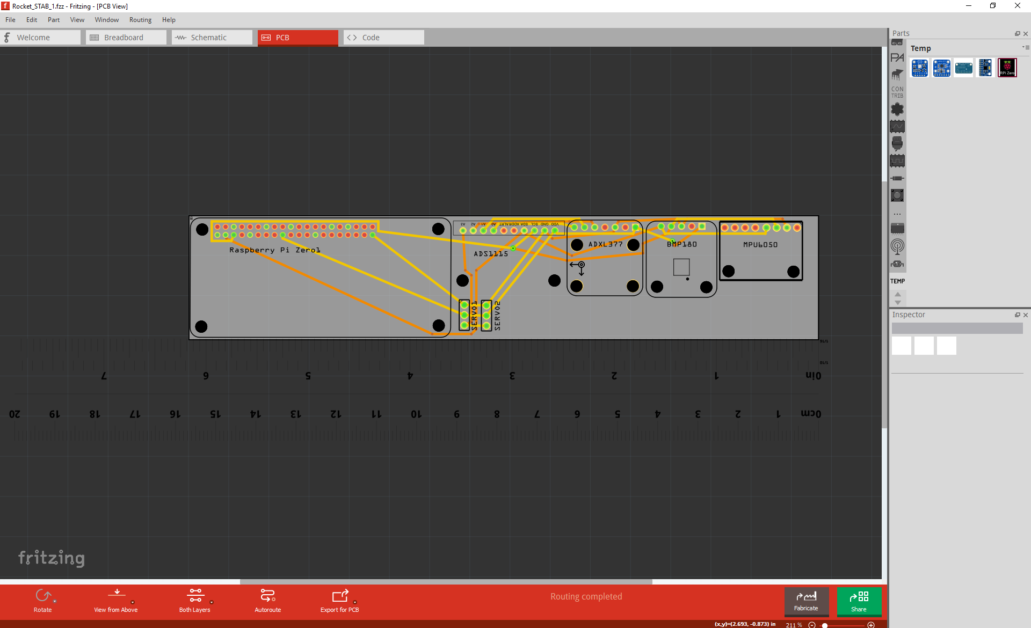Undock the Inspector panel
This screenshot has width=1031, height=628.
1018,315
